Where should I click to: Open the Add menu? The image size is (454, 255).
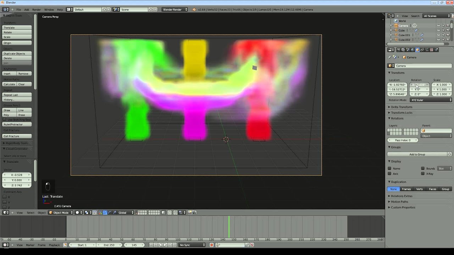[x=27, y=10]
